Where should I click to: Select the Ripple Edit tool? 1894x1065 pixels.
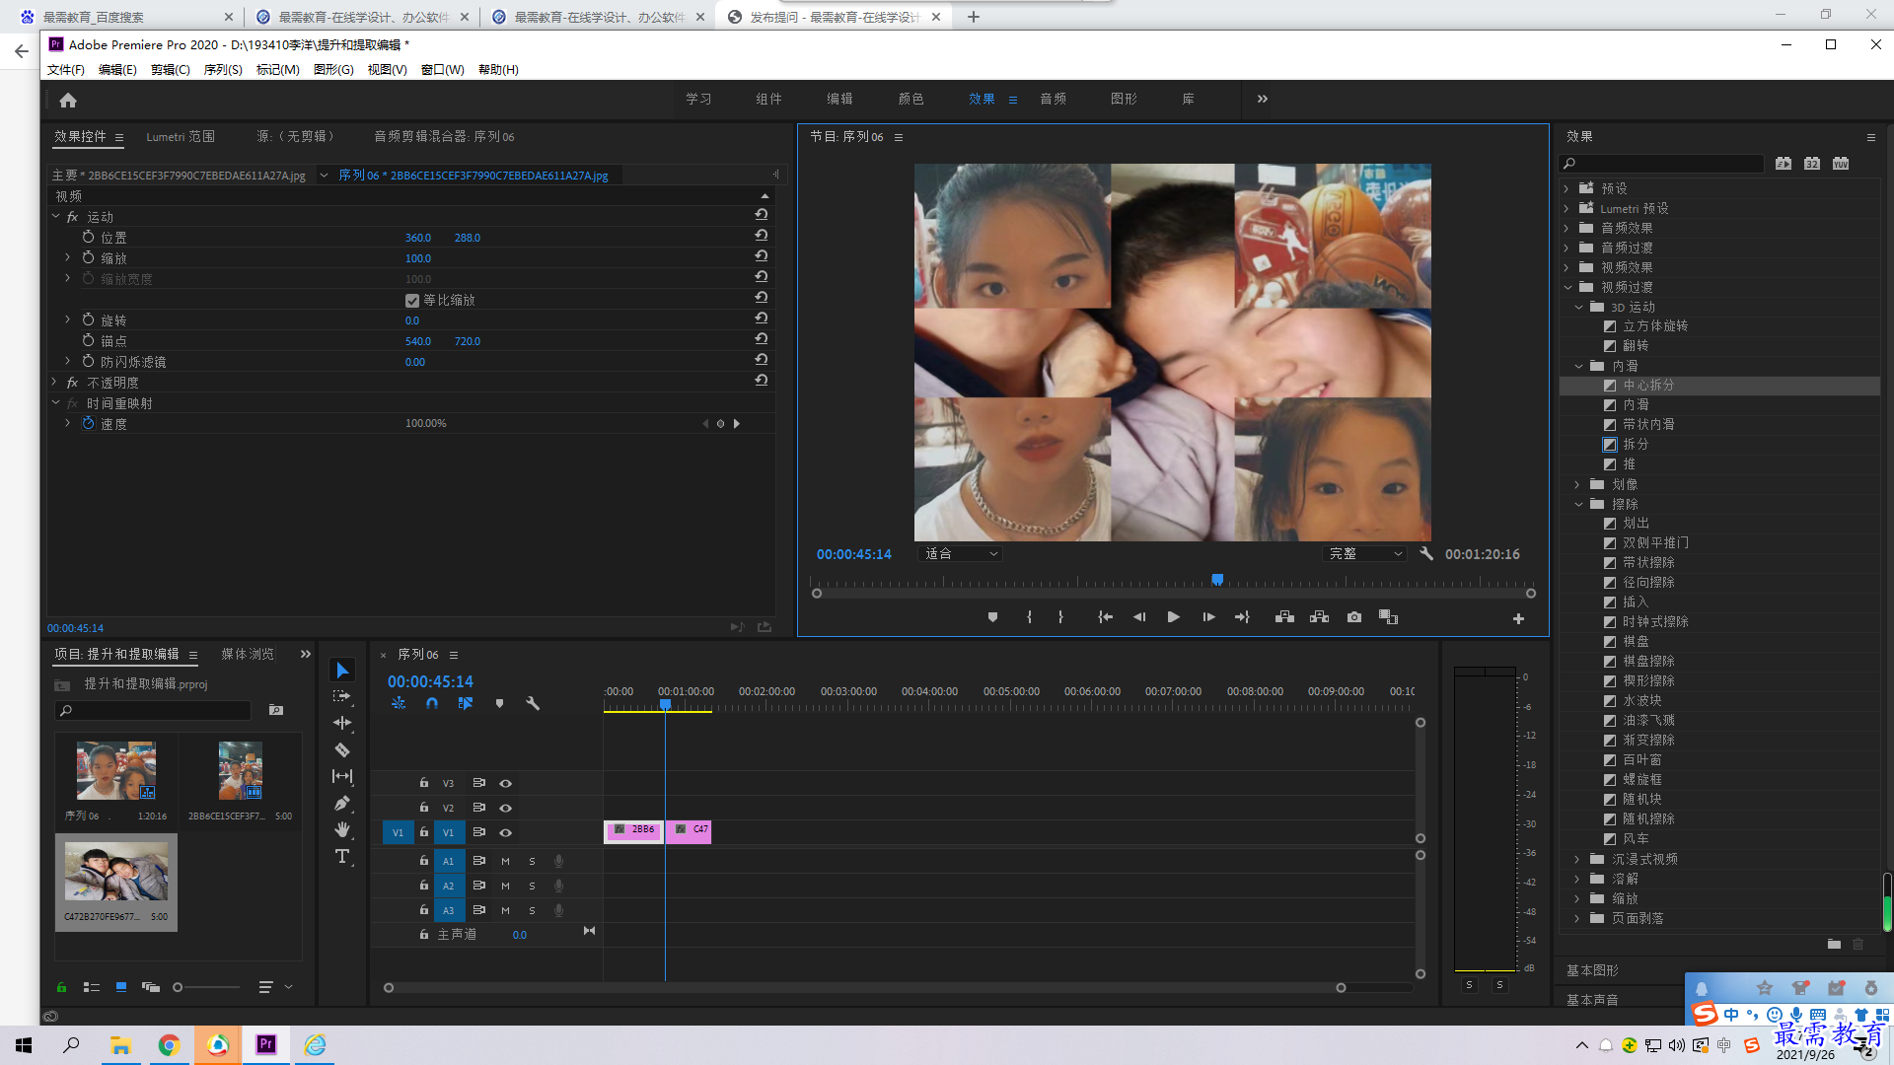(x=342, y=723)
